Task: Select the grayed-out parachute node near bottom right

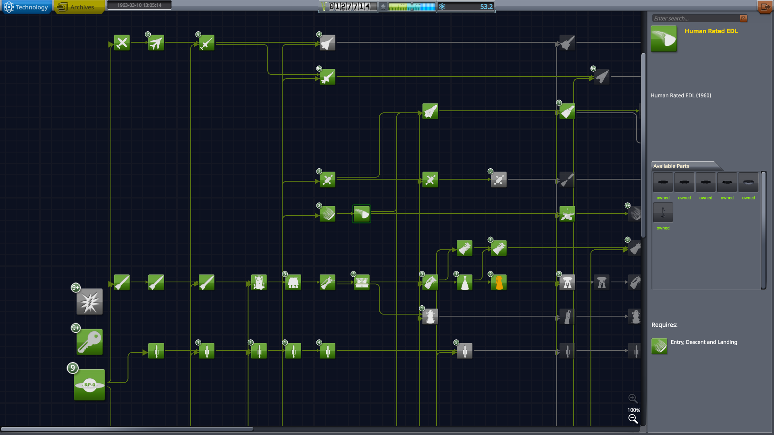Action: pos(601,282)
